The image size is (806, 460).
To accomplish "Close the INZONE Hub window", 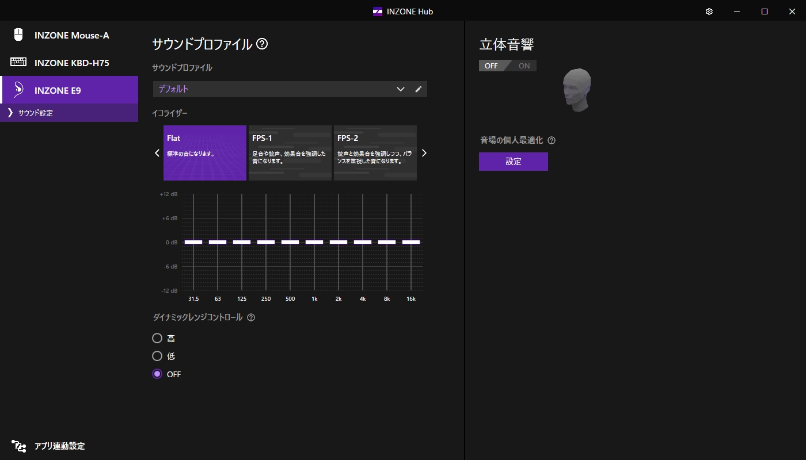I will (792, 11).
